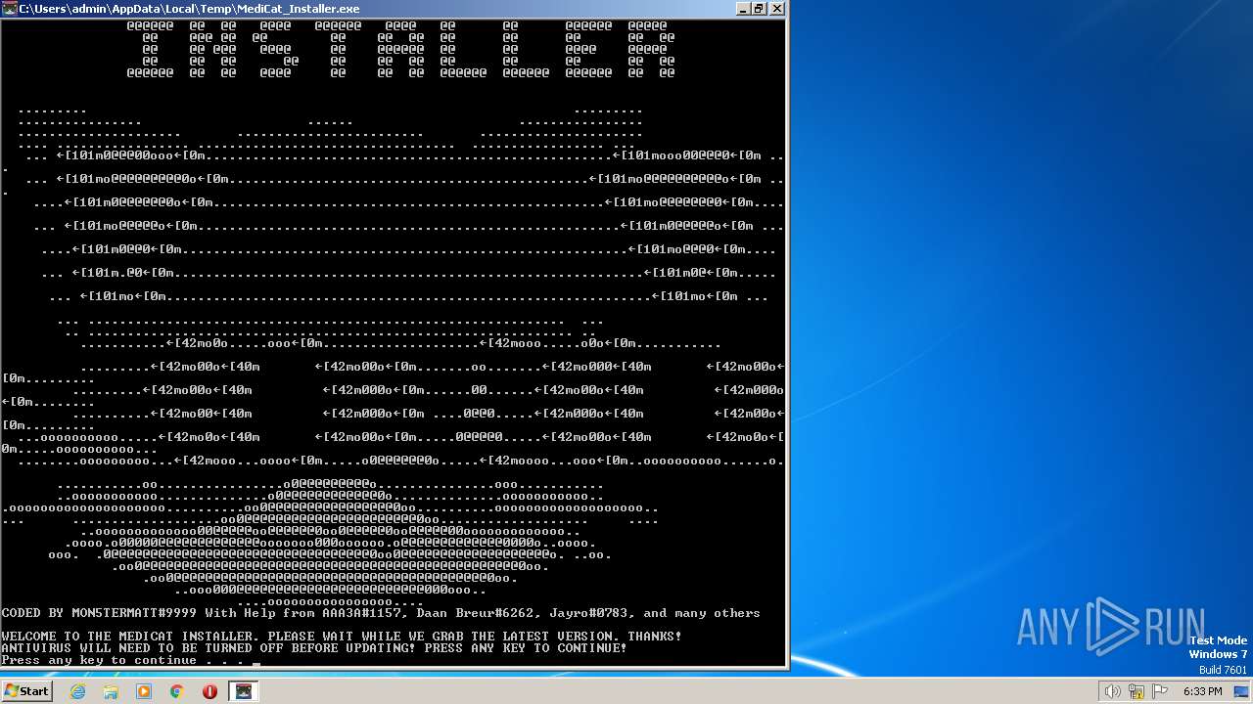Launch Opera browser from taskbar
This screenshot has height=704, width=1253.
(x=209, y=691)
